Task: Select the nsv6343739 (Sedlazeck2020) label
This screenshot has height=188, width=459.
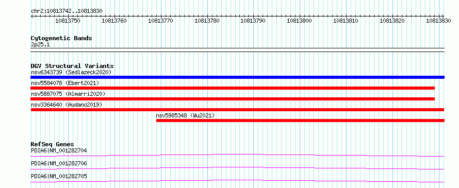Action: pos(71,72)
